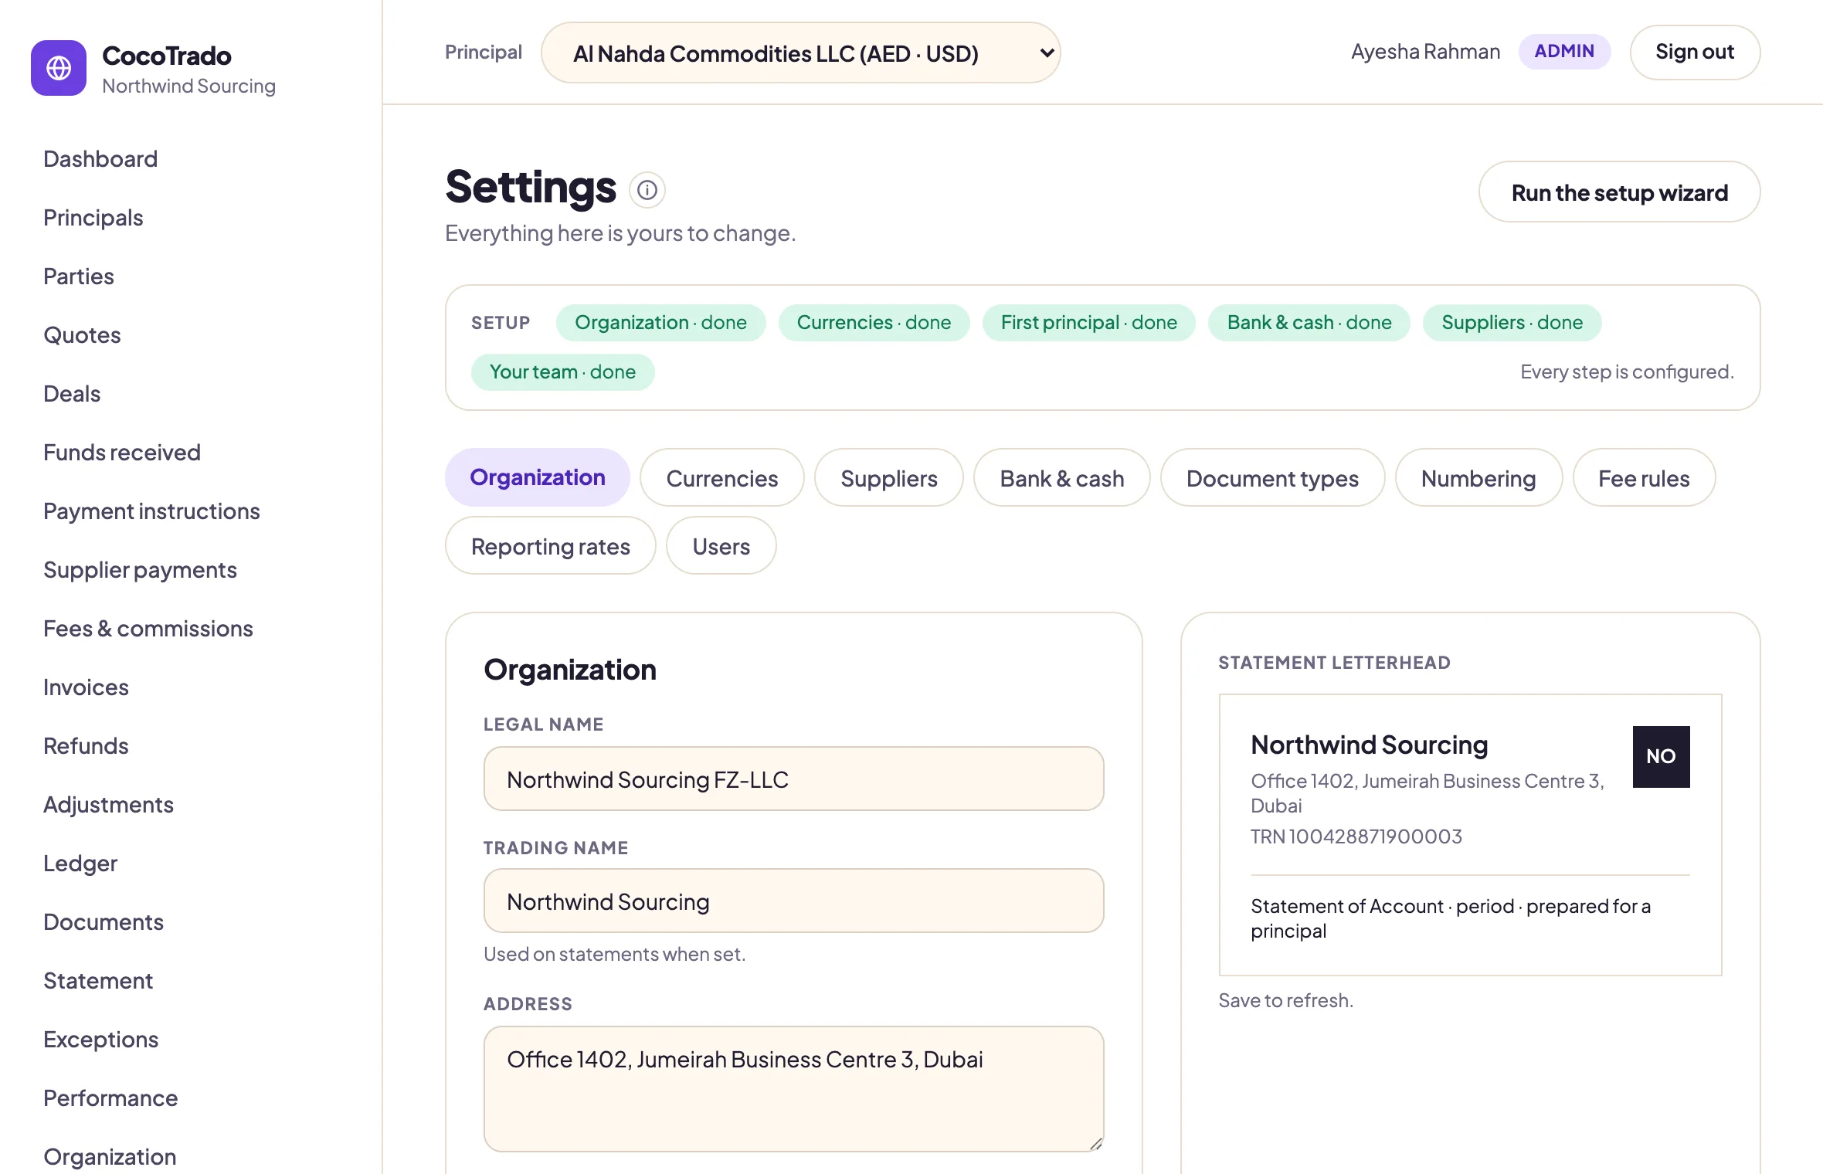Click the NO logo in the letterhead preview
Viewport: 1823px width, 1174px height.
click(1661, 756)
